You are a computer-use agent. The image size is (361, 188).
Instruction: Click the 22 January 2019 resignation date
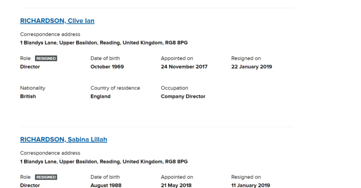tap(252, 67)
